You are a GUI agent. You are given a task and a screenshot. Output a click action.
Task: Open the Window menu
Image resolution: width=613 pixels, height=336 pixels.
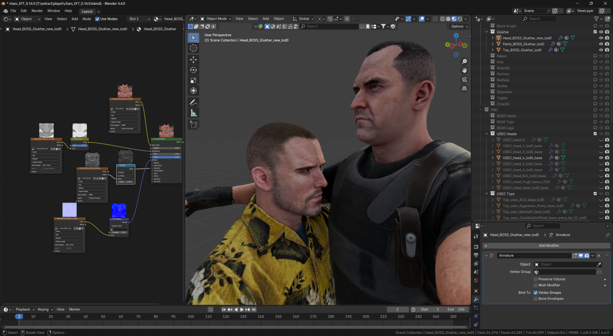click(x=53, y=11)
